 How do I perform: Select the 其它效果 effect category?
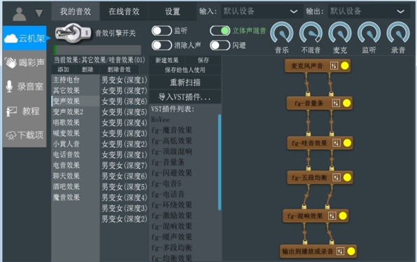tap(76, 90)
